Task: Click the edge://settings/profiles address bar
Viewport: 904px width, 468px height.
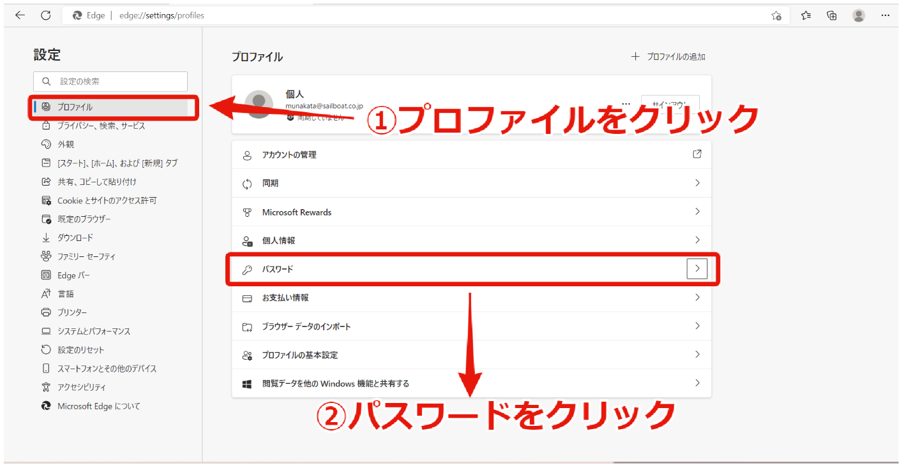Action: (x=426, y=15)
